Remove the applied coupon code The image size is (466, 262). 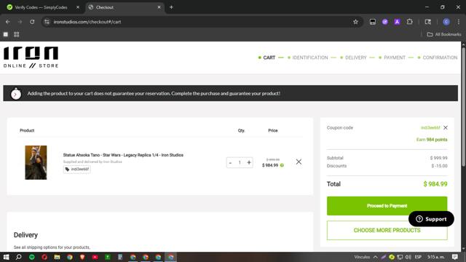[x=446, y=128]
